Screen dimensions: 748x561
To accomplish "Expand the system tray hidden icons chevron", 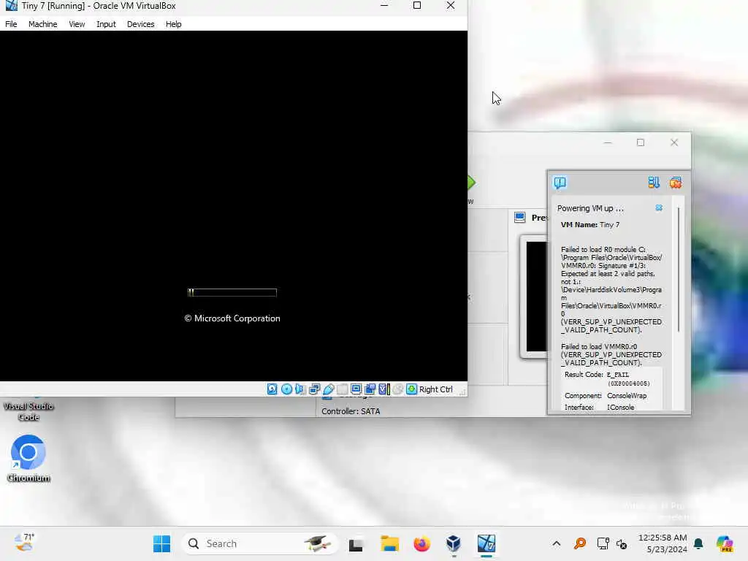I will 556,543.
